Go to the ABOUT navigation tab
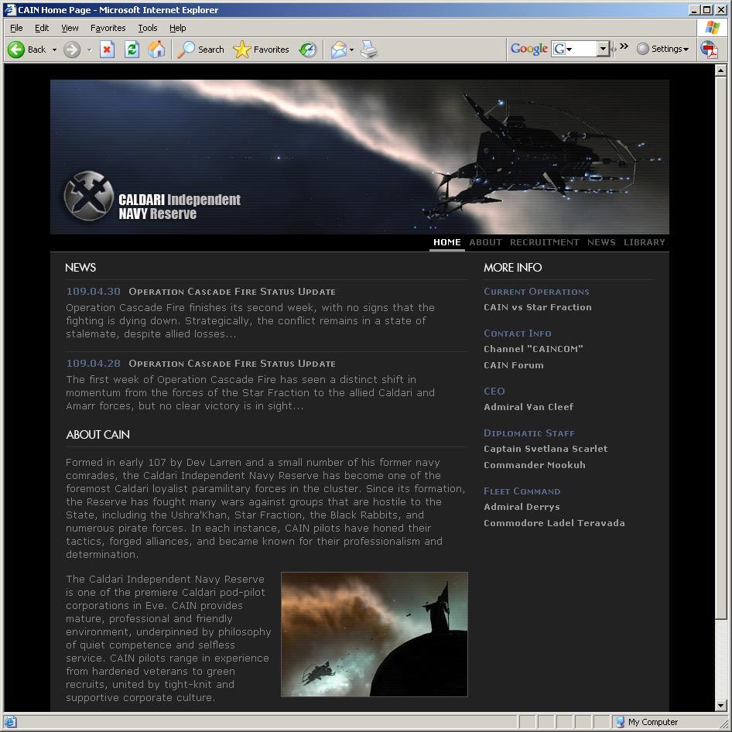This screenshot has width=732, height=732. tap(485, 242)
